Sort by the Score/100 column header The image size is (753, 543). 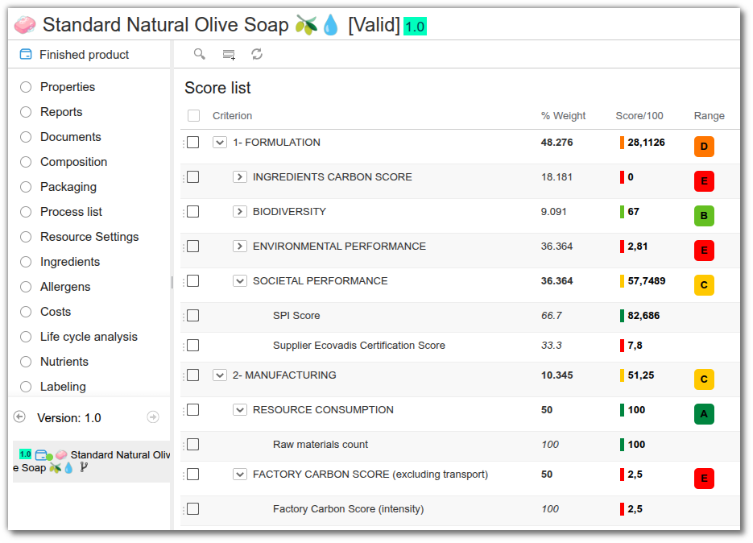pos(639,116)
